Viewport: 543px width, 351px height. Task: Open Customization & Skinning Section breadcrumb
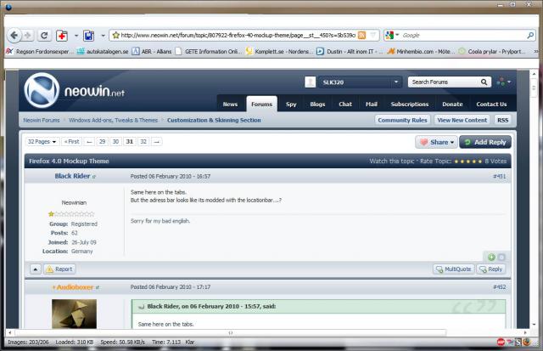coord(214,120)
